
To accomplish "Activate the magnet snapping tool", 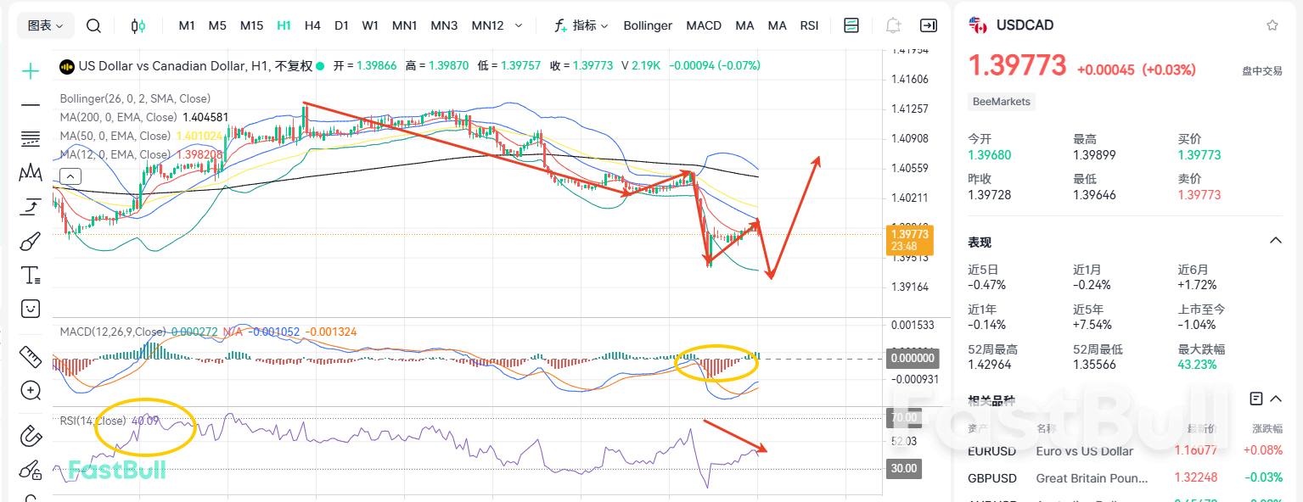I will pyautogui.click(x=30, y=436).
